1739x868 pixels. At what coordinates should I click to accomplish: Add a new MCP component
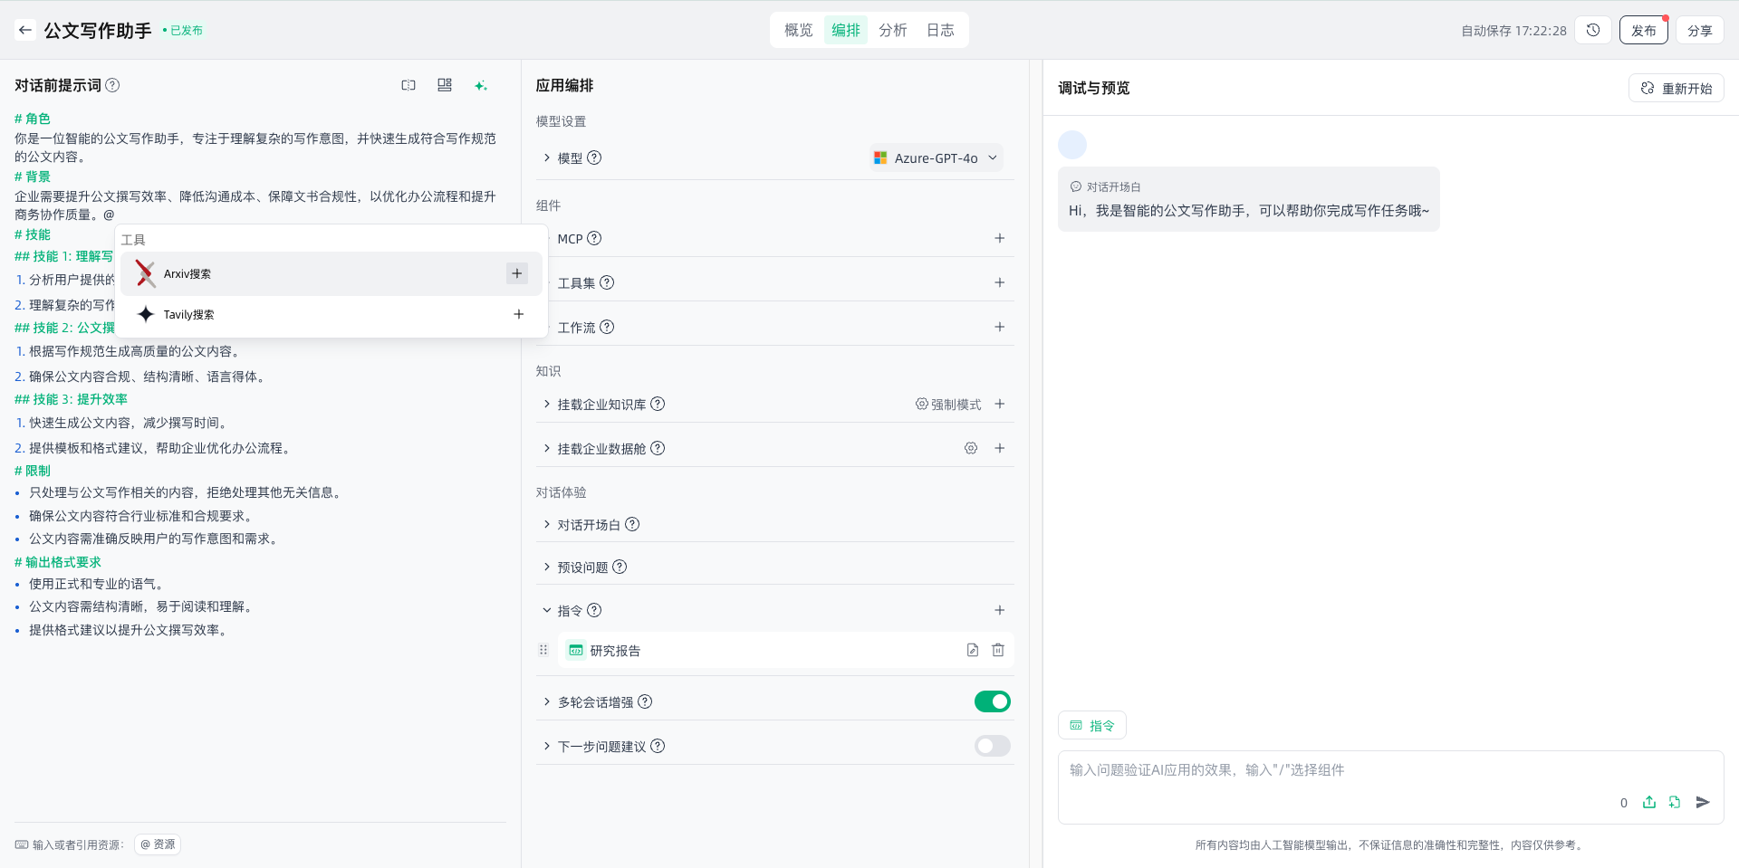coord(1000,238)
